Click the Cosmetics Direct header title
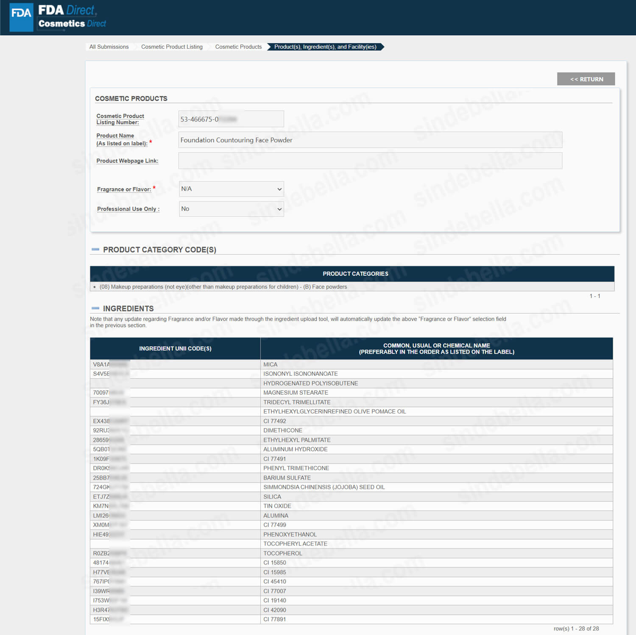Image resolution: width=636 pixels, height=635 pixels. point(72,24)
